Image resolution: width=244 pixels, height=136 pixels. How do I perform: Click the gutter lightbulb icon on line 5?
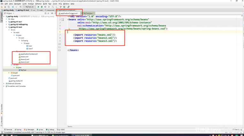pyautogui.click(x=69, y=29)
